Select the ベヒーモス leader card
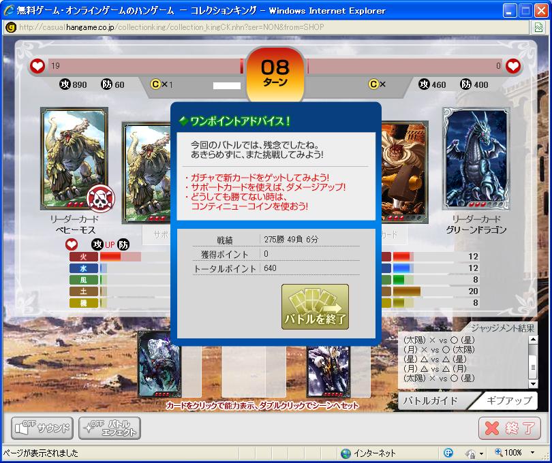 [x=74, y=159]
